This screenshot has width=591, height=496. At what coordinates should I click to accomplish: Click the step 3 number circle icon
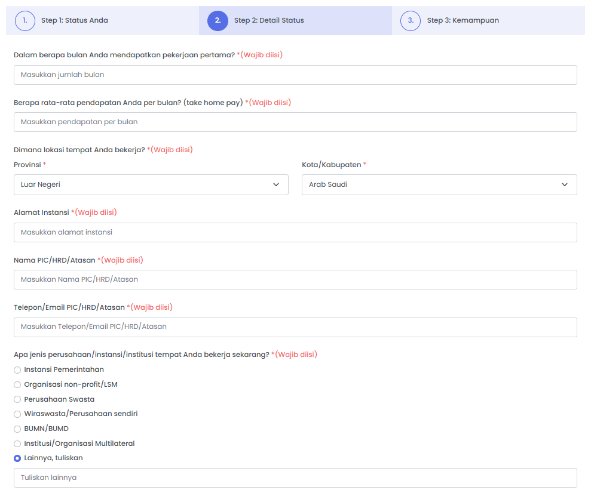tap(411, 20)
